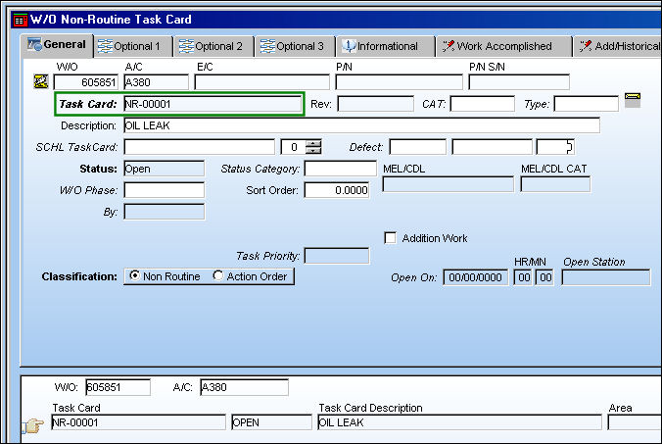This screenshot has width=662, height=444.
Task: Click the pointing hand row selector icon
Action: [x=32, y=425]
